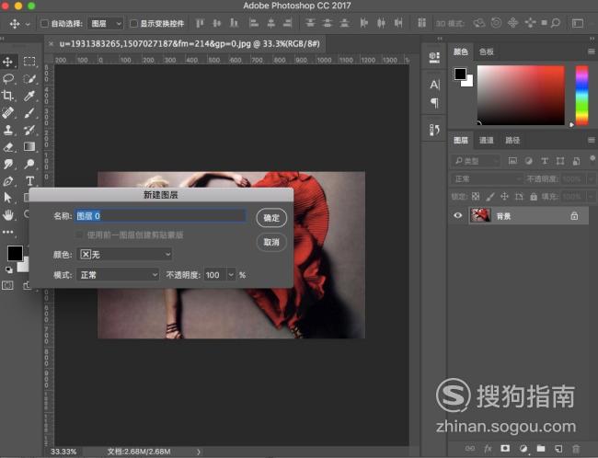Click the new adjustment layer icon
Screen dimensions: 598x458
(523, 449)
